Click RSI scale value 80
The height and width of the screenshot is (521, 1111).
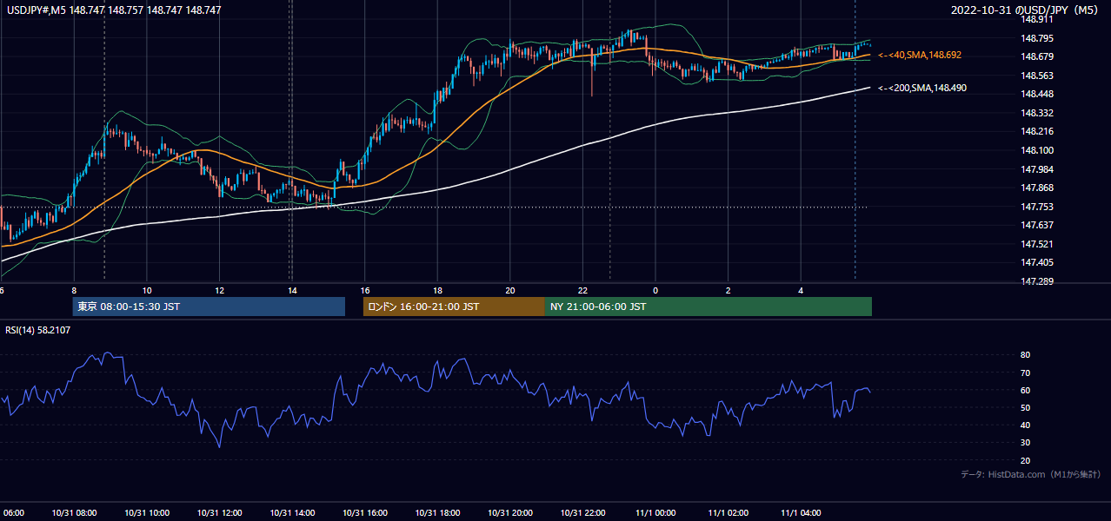[x=1026, y=355]
